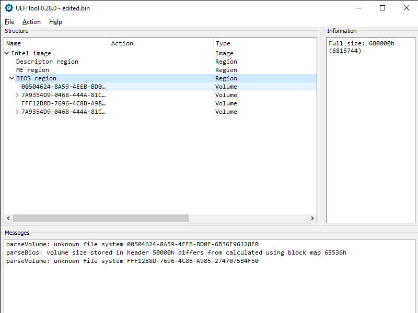Click message about unknown file system FFF12B8D
The width and height of the screenshot is (418, 313).
133,261
